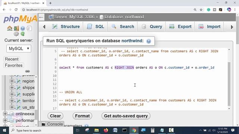The image size is (239, 134).
Task: Expand the us_states table node
Action: (12, 107)
